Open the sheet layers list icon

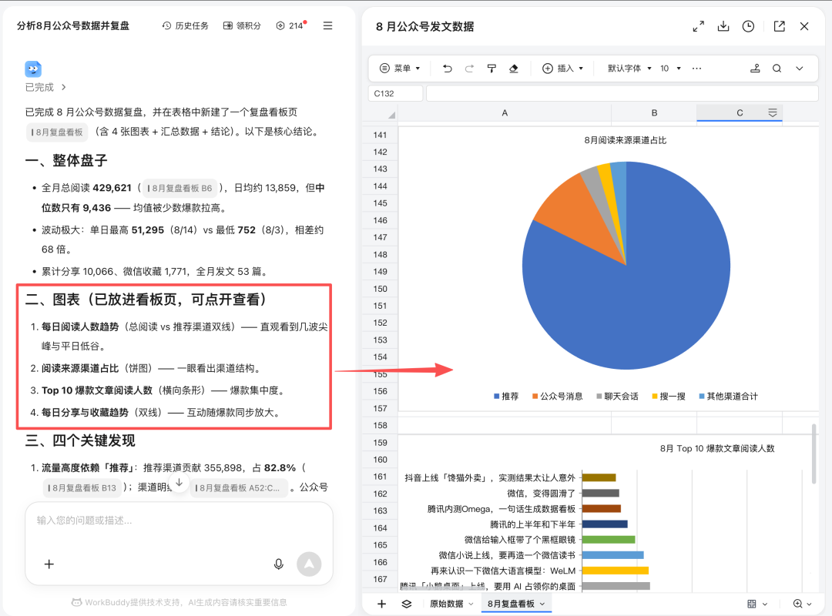point(407,604)
